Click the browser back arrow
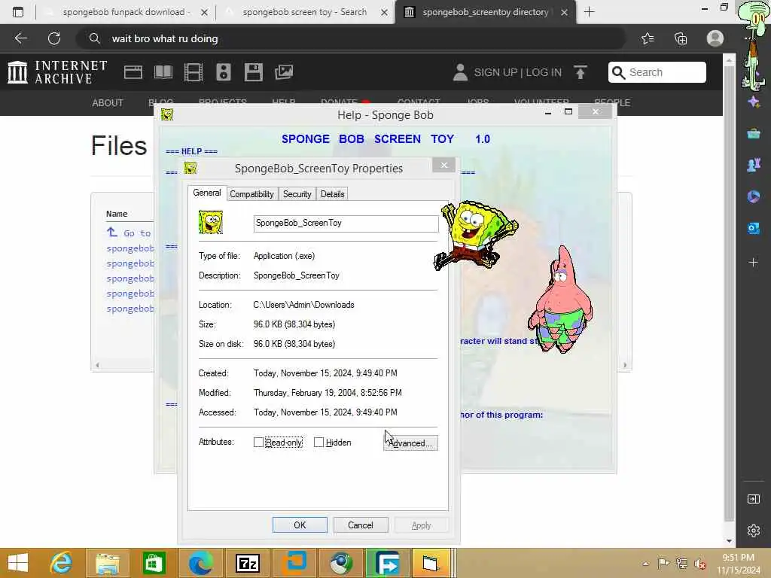This screenshot has height=578, width=771. pos(21,38)
